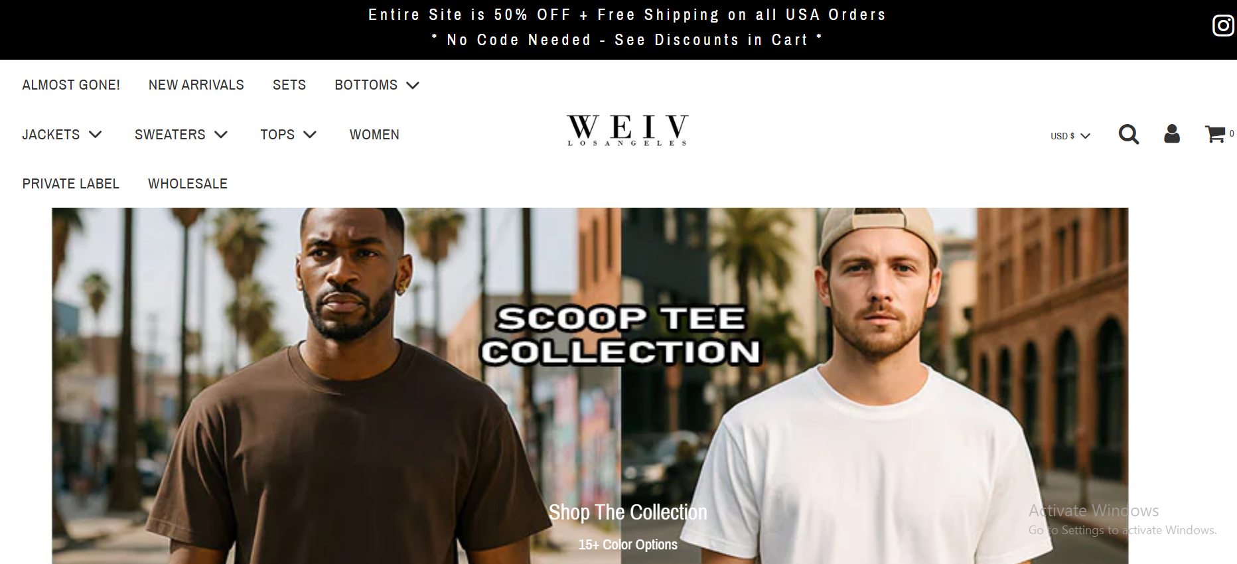The width and height of the screenshot is (1237, 564).
Task: Expand the USD $ currency selector
Action: tap(1070, 136)
